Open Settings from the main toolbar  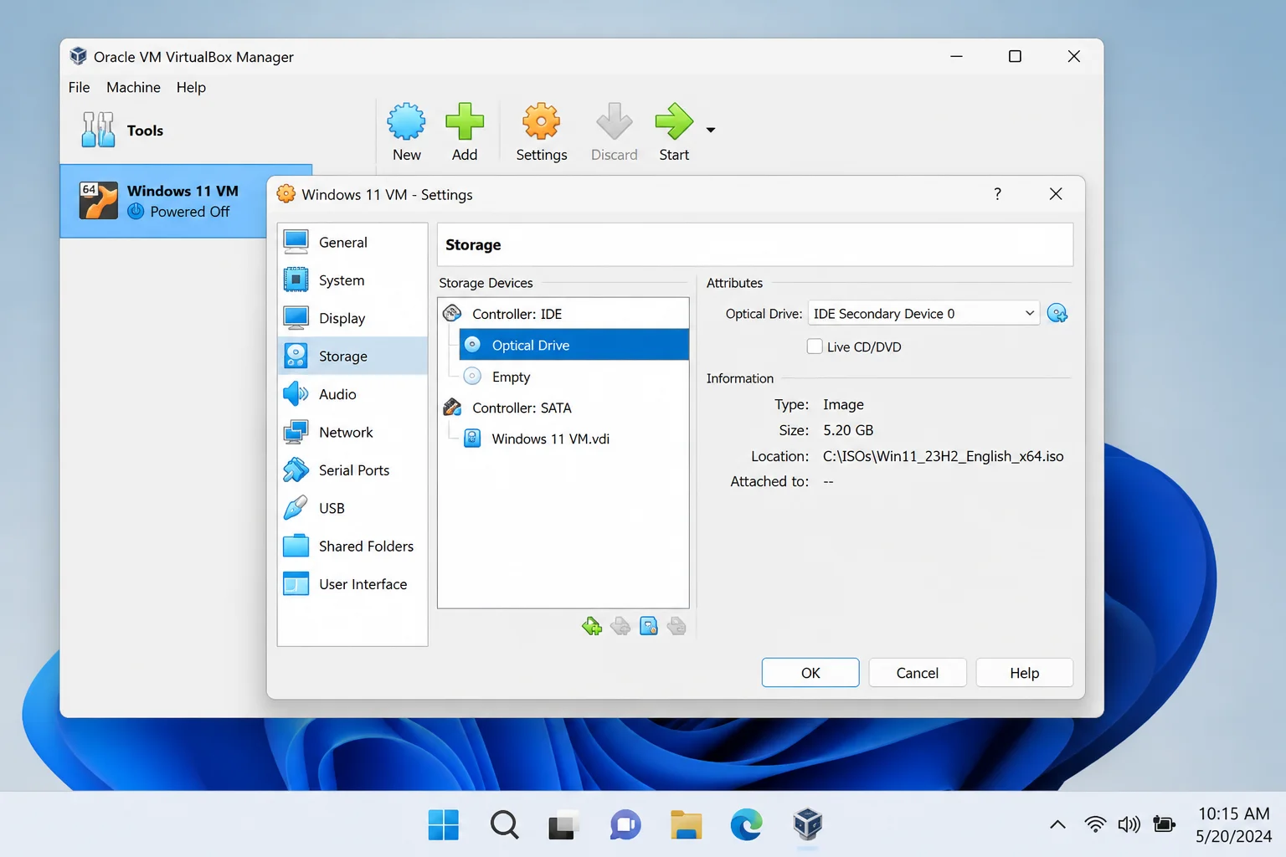point(542,132)
